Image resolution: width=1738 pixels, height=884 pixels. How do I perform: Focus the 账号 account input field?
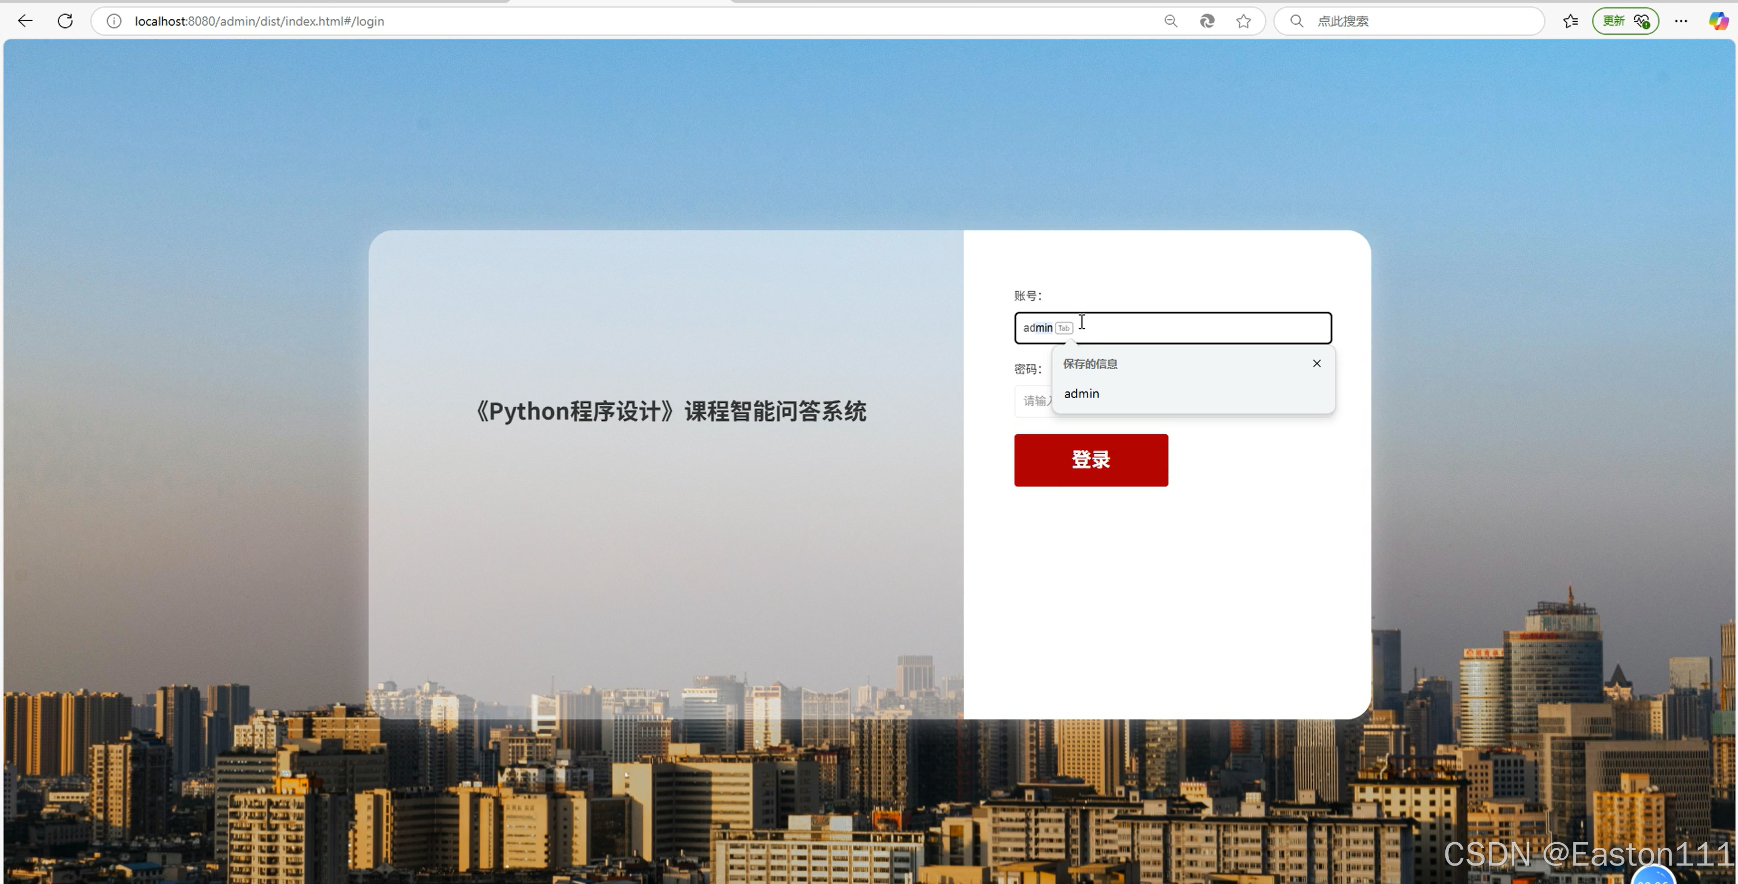[1201, 328]
